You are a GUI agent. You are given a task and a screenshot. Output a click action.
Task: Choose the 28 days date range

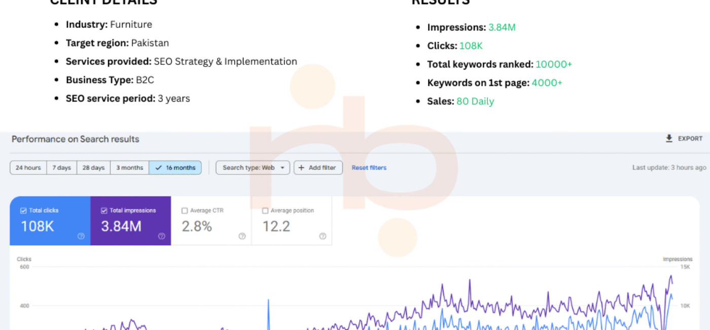pyautogui.click(x=94, y=168)
